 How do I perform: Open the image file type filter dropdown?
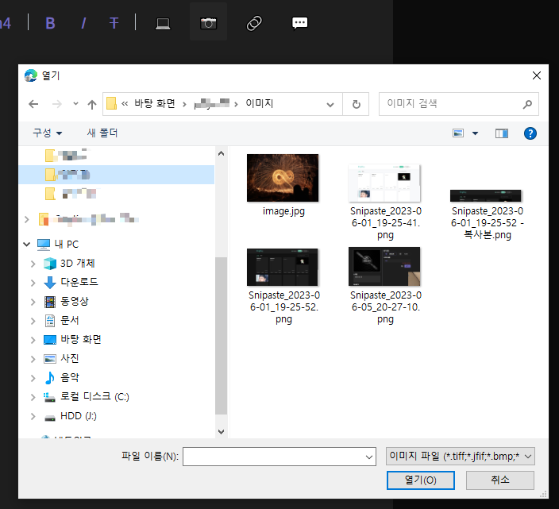pyautogui.click(x=461, y=457)
